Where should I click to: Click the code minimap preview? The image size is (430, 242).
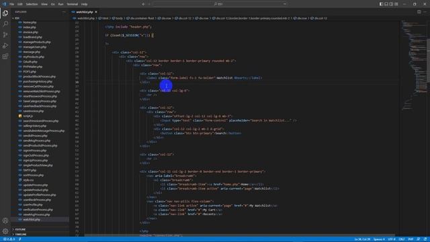coord(414,66)
